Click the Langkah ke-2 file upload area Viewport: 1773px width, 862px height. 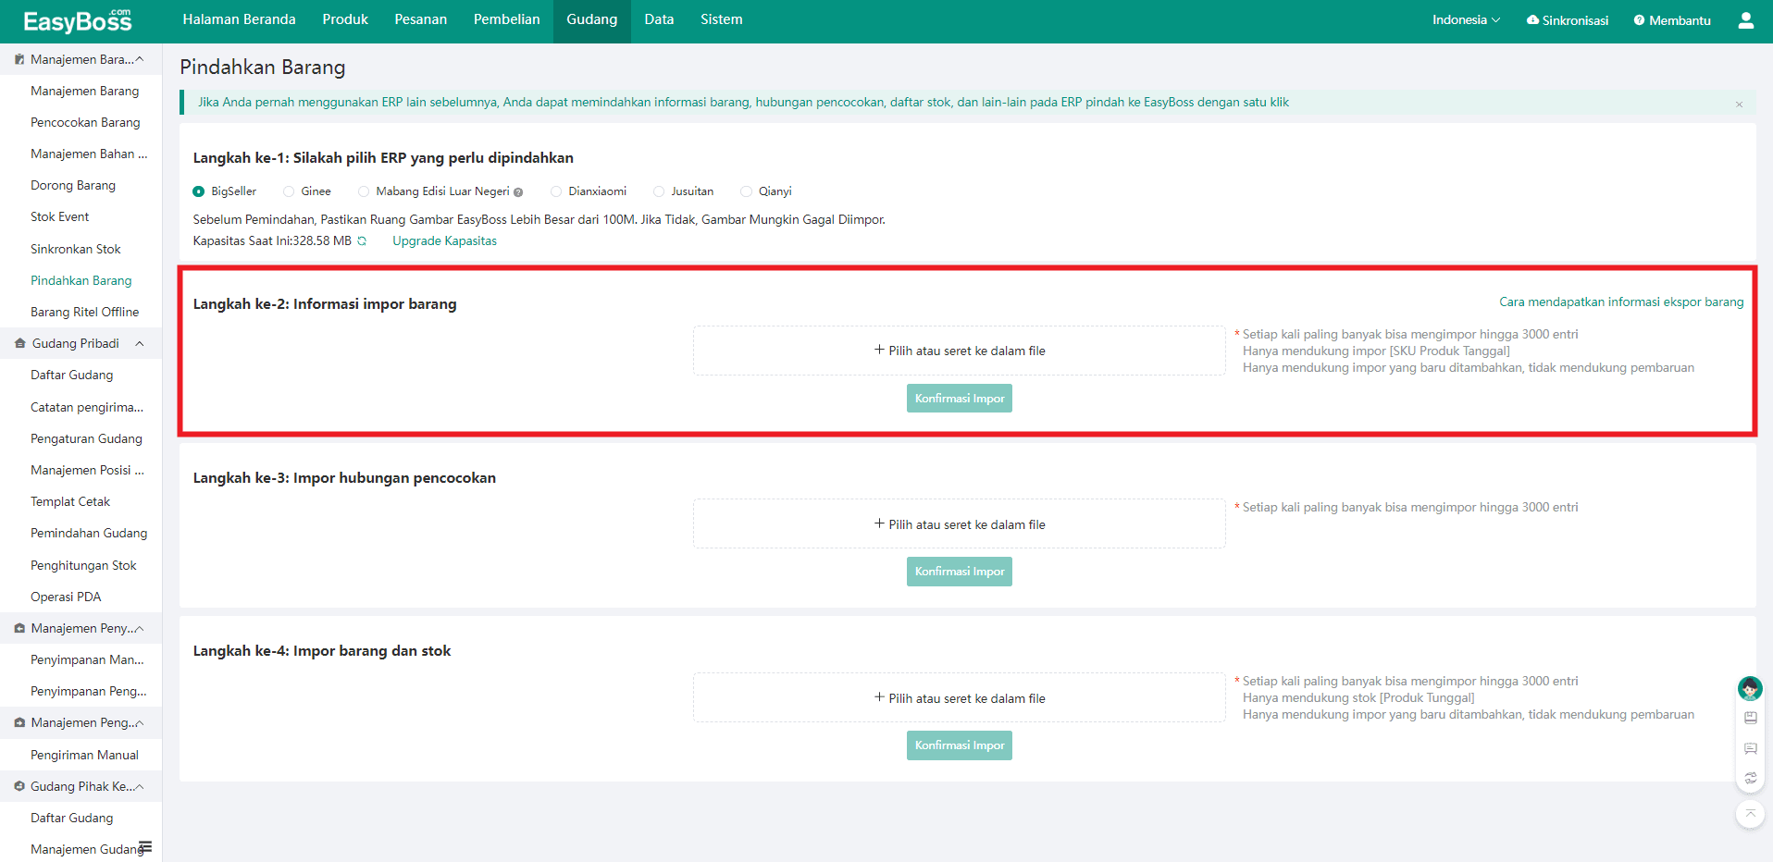[960, 351]
